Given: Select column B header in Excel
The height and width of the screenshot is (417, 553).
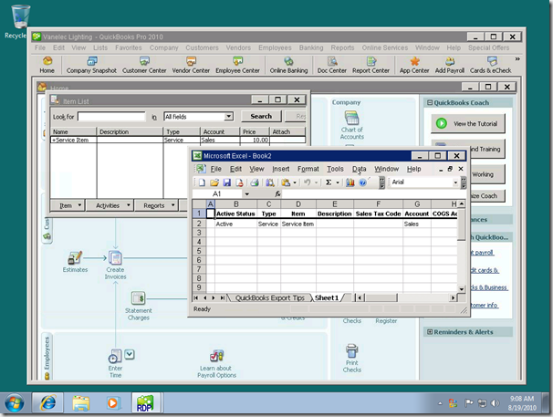Looking at the screenshot, I should coord(236,203).
